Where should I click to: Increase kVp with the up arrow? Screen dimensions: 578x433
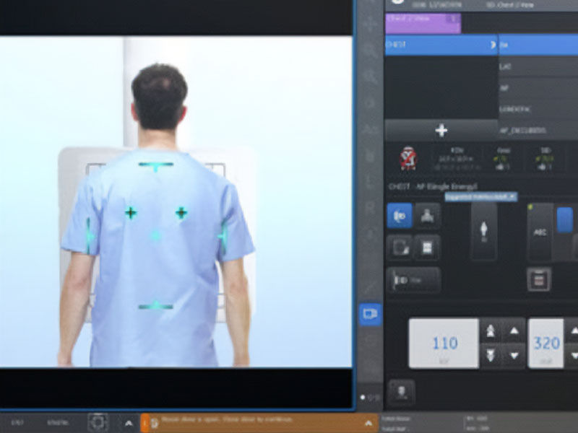point(514,331)
